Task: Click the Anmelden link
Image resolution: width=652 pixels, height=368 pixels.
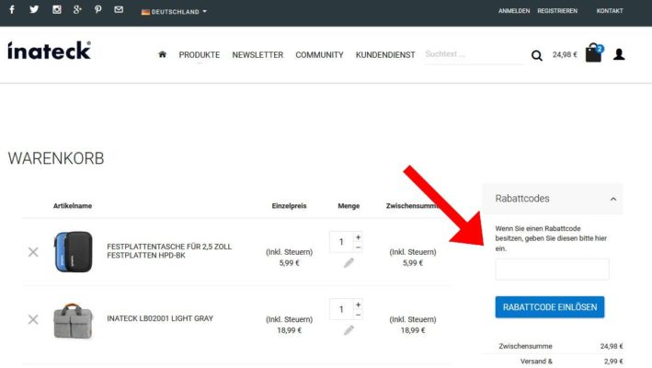Action: point(514,11)
